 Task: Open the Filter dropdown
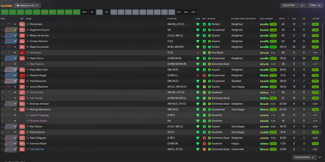pos(316,5)
